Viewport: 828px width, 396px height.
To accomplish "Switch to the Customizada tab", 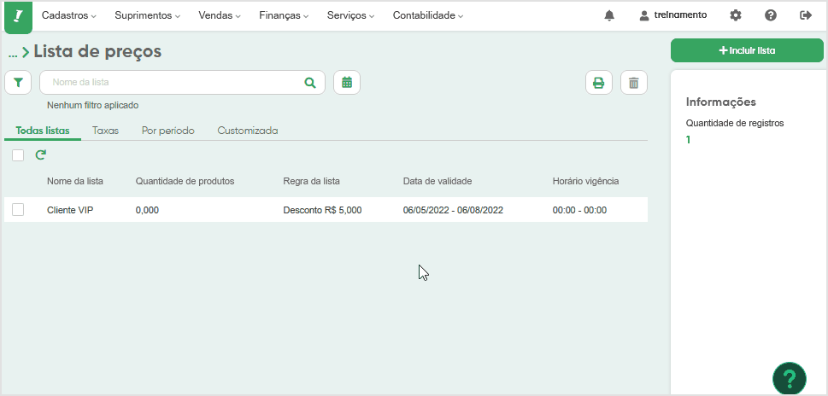I will pyautogui.click(x=248, y=131).
